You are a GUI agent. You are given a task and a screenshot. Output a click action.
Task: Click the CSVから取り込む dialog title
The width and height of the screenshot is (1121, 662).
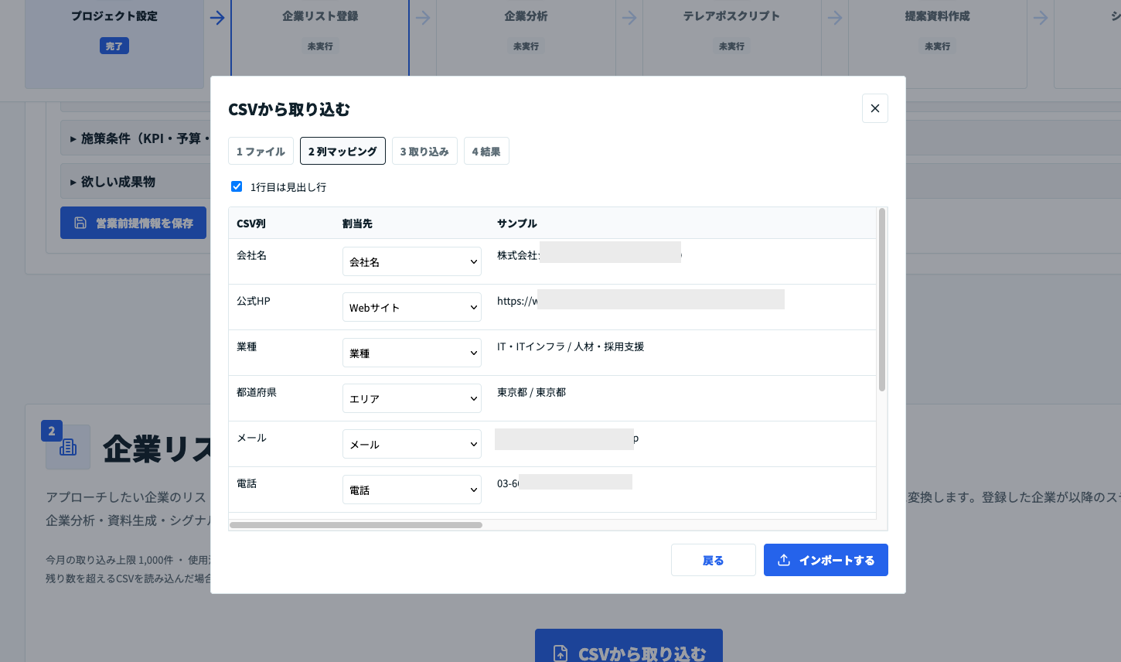click(289, 109)
